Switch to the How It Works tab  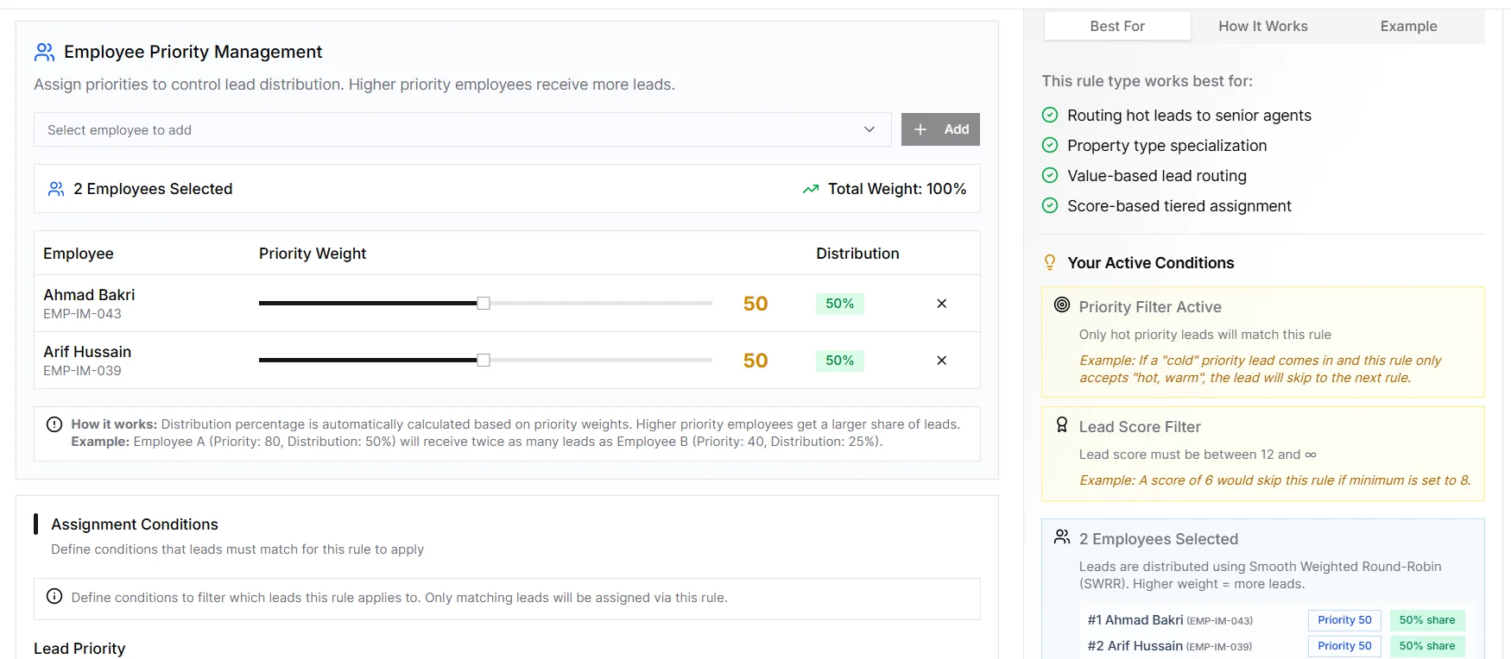pos(1262,27)
